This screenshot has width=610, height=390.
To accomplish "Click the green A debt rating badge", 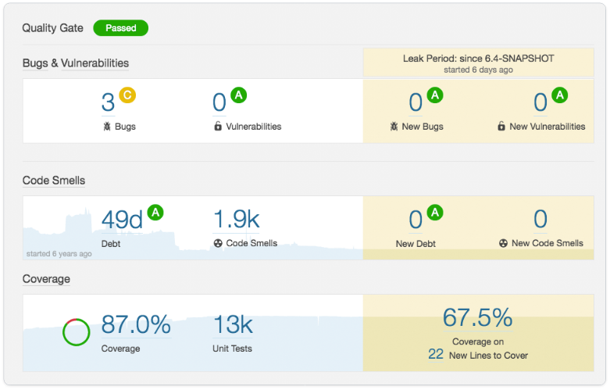I will coord(155,213).
